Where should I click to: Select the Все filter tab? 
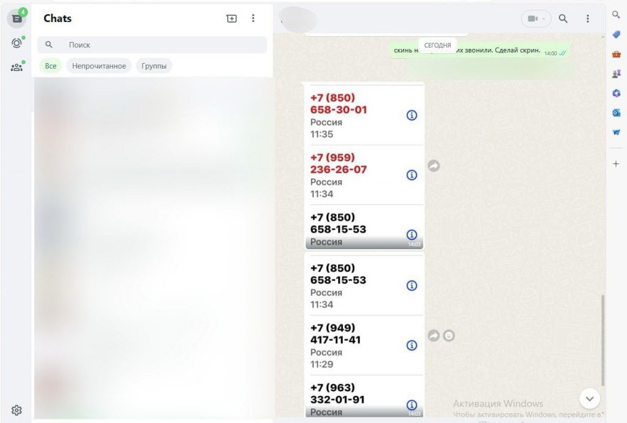[x=51, y=66]
